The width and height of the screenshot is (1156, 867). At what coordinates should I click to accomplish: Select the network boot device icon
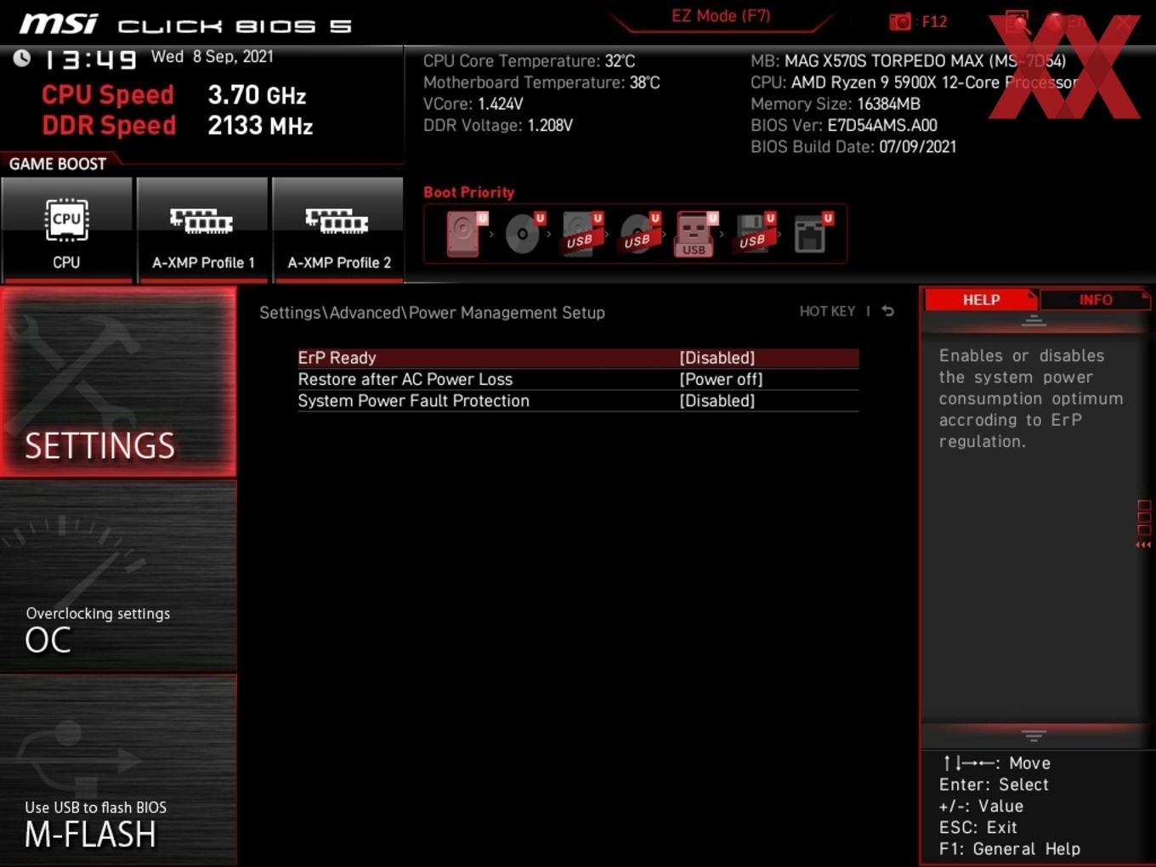click(x=813, y=234)
